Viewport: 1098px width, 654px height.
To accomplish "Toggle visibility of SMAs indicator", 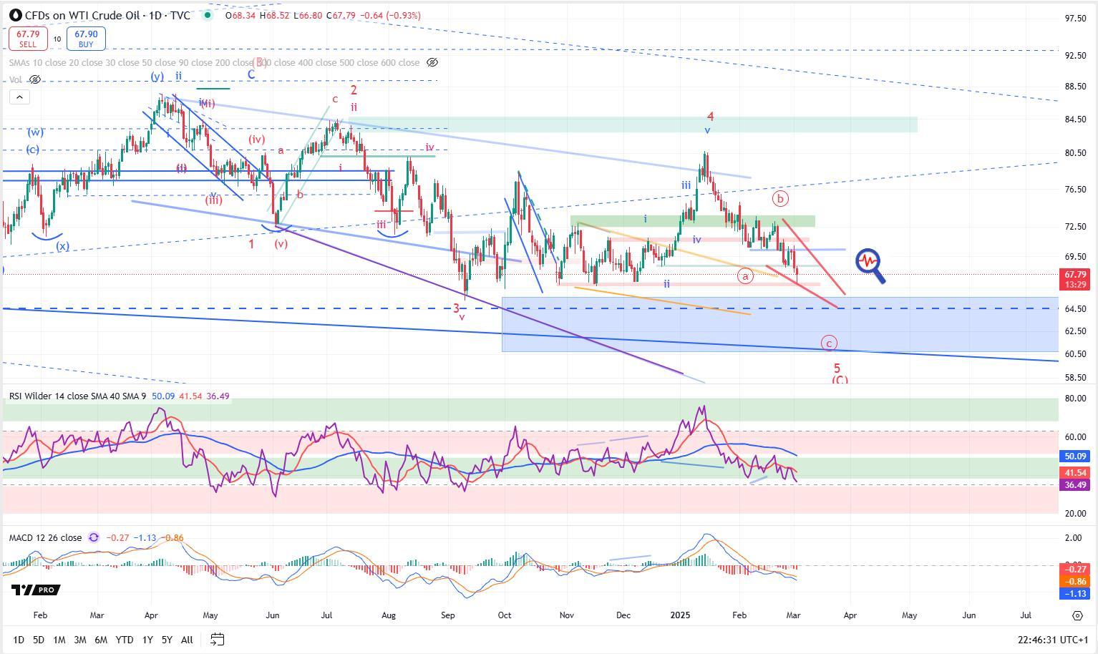I will pos(432,62).
